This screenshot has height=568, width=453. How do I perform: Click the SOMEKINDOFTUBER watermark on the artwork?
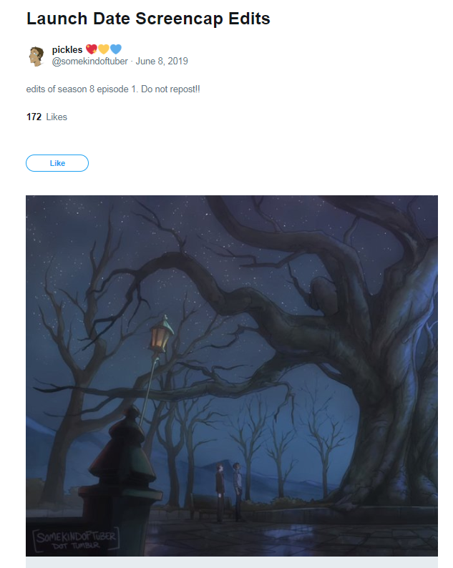click(x=76, y=540)
